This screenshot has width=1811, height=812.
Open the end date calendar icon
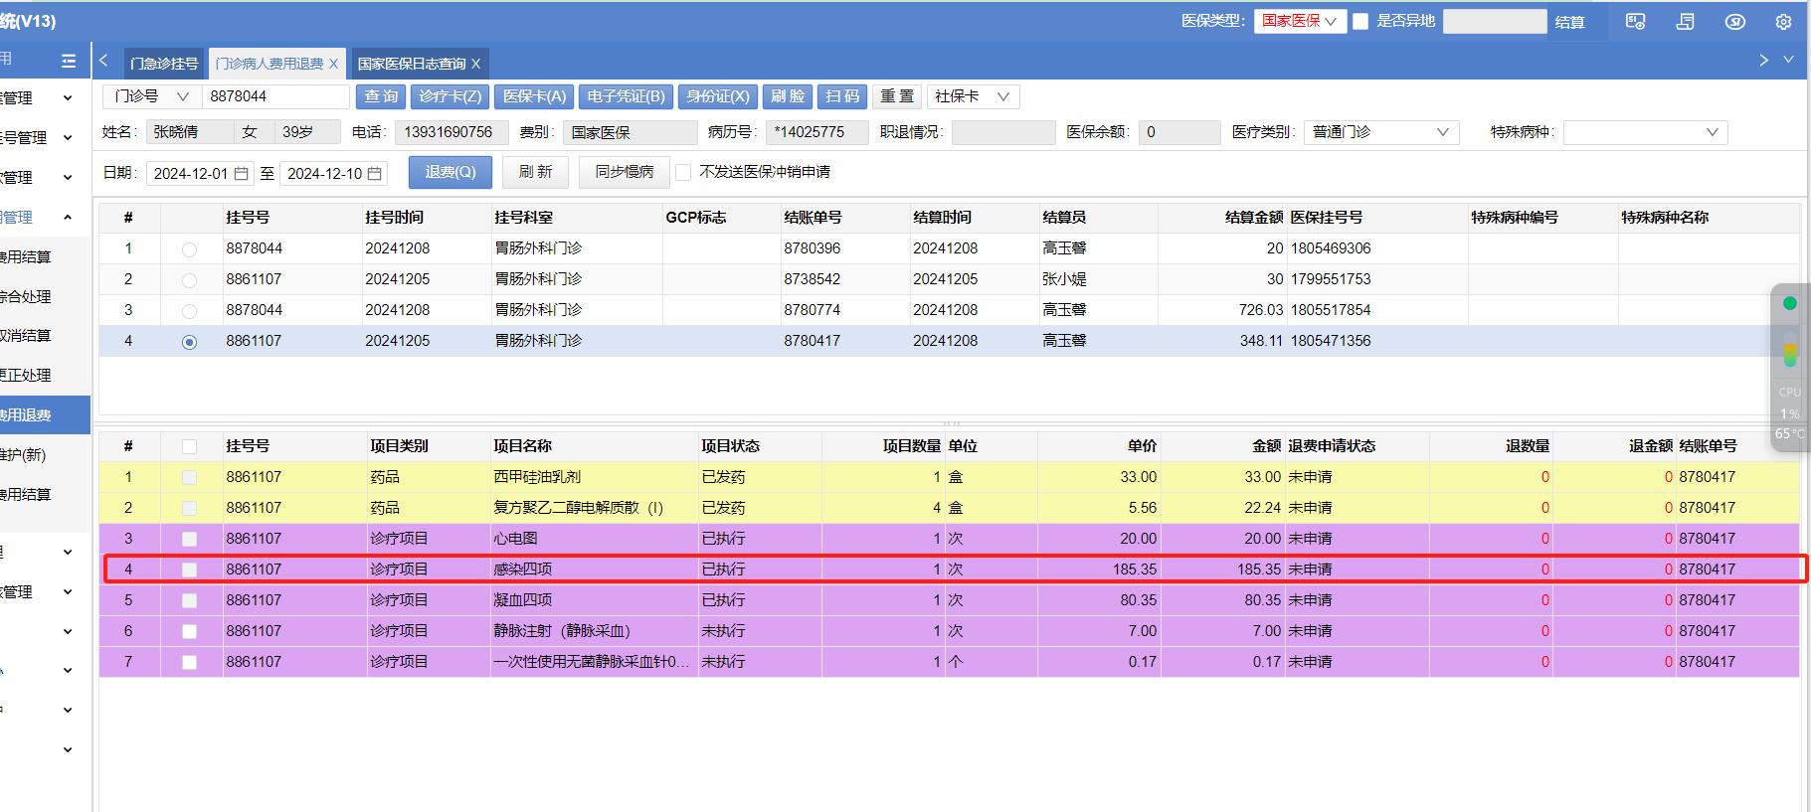point(374,173)
